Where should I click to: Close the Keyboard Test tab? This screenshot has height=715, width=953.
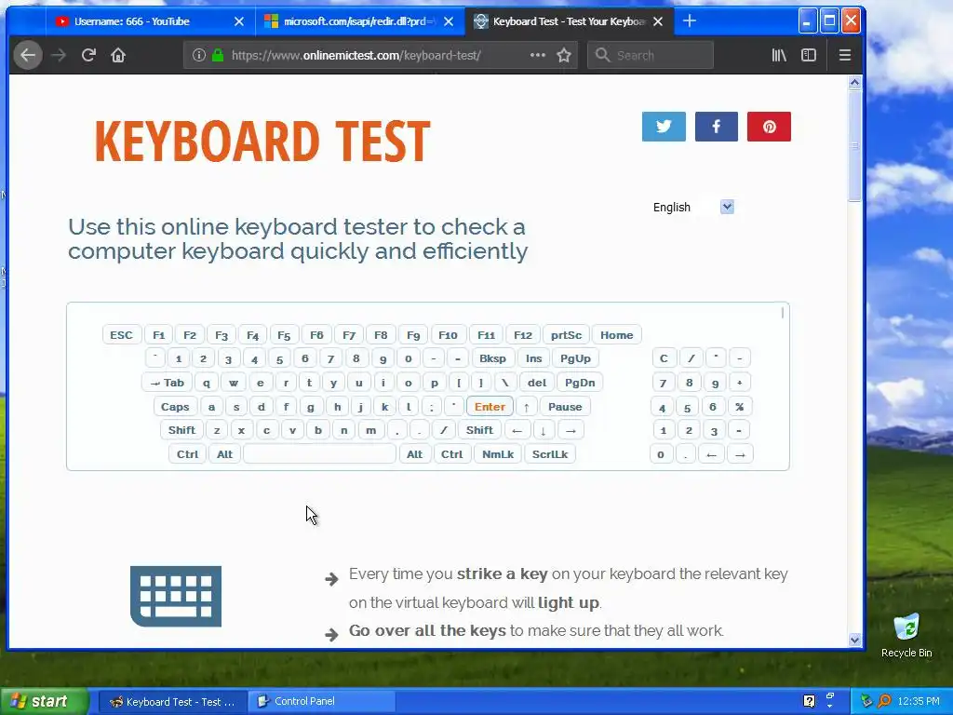pyautogui.click(x=658, y=21)
